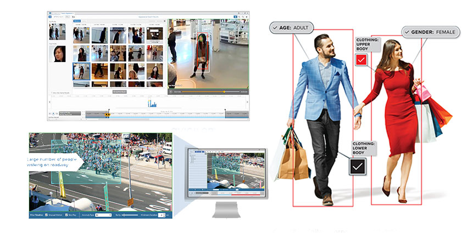This screenshot has width=467, height=233.
Task: Click the blue highlighted icon in top-right toolbar
Action: pos(236,17)
